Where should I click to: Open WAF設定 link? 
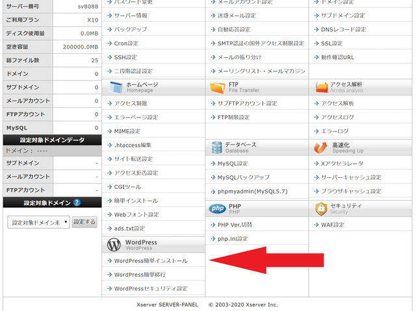pos(332,225)
